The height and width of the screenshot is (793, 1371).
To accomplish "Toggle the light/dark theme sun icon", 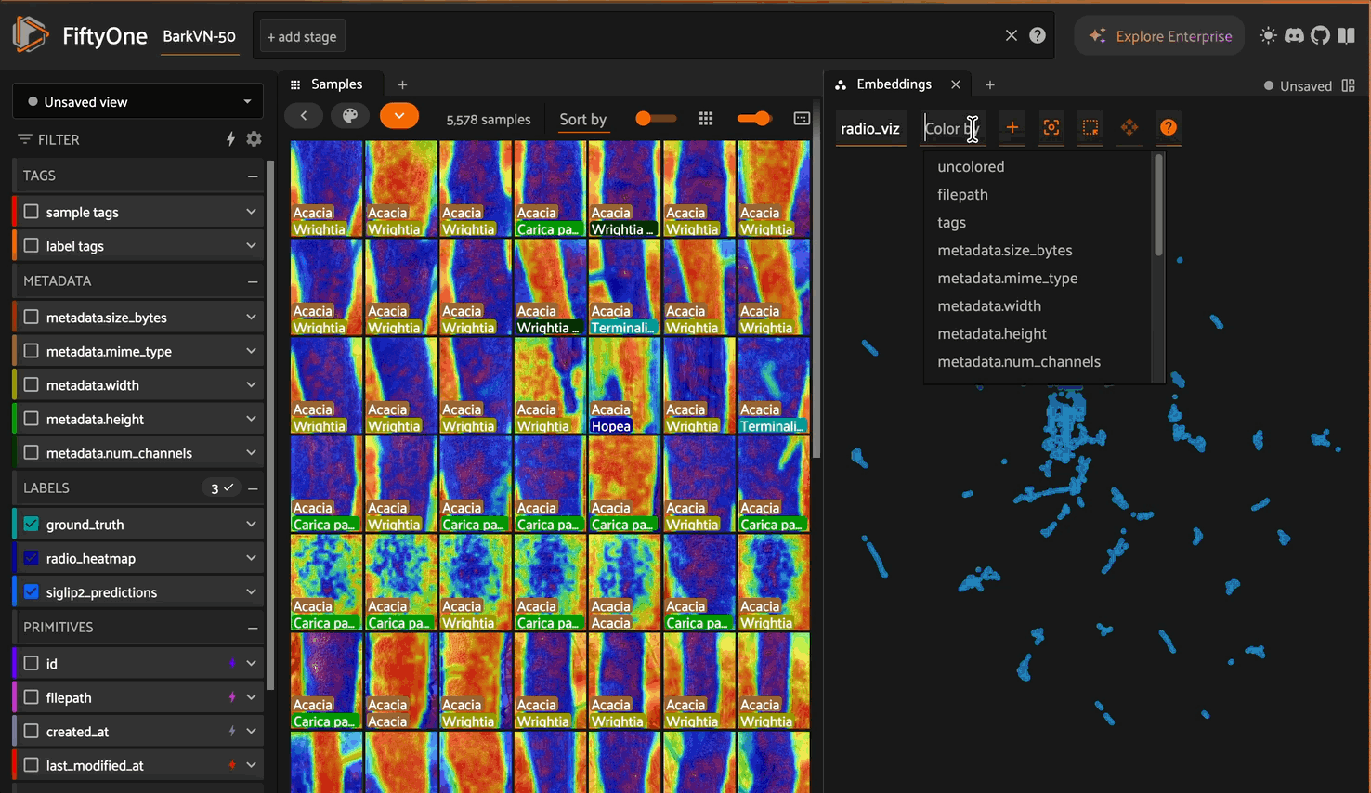I will [1268, 36].
